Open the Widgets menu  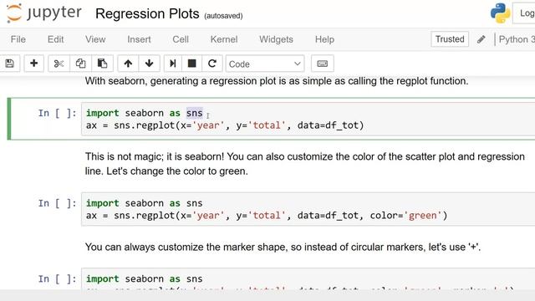(x=276, y=39)
